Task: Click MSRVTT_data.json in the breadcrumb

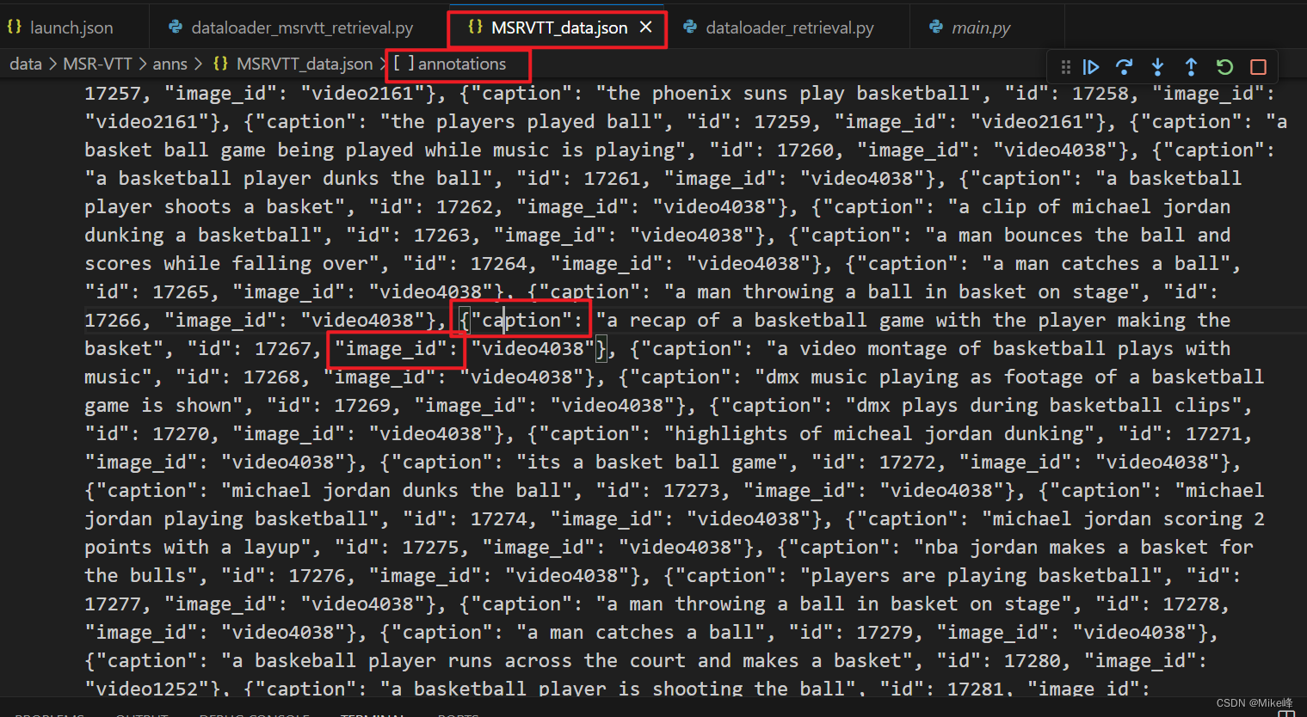Action: [305, 64]
